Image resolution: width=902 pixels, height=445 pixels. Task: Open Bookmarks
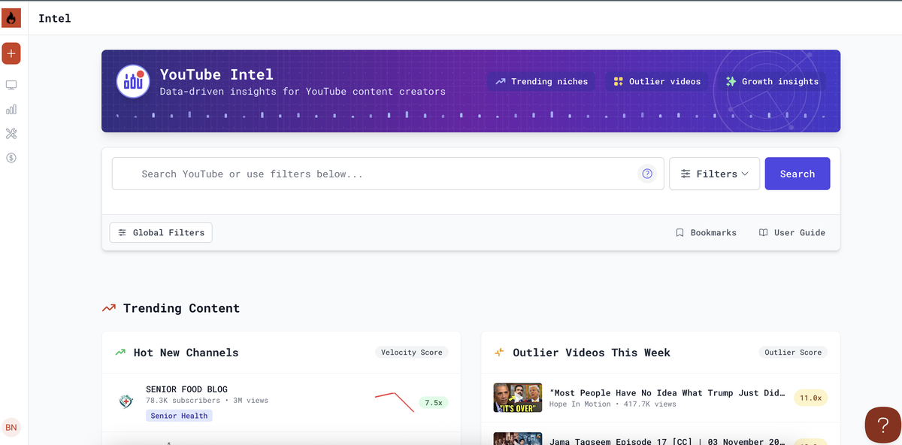click(x=706, y=232)
